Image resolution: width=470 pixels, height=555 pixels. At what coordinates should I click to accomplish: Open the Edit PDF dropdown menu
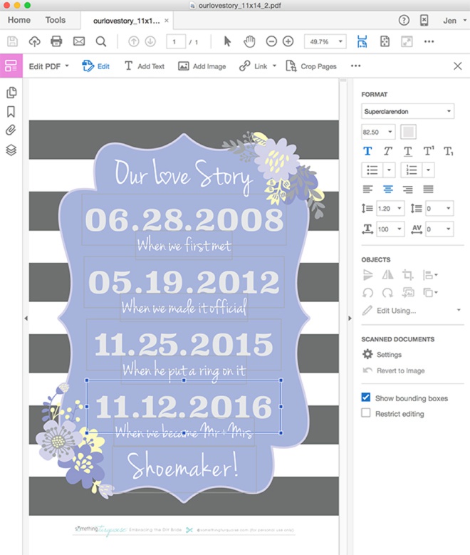49,66
